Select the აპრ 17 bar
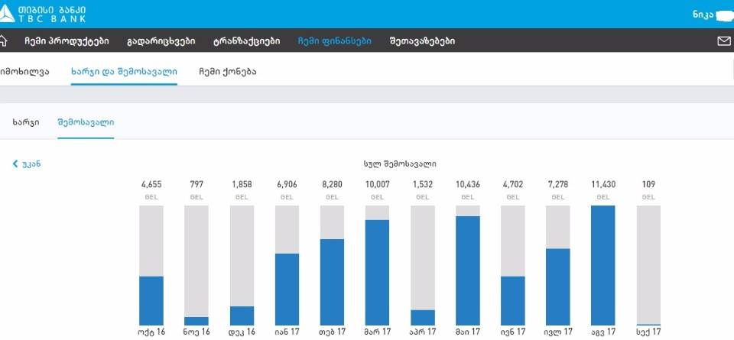Image resolution: width=734 pixels, height=340 pixels. click(x=423, y=265)
